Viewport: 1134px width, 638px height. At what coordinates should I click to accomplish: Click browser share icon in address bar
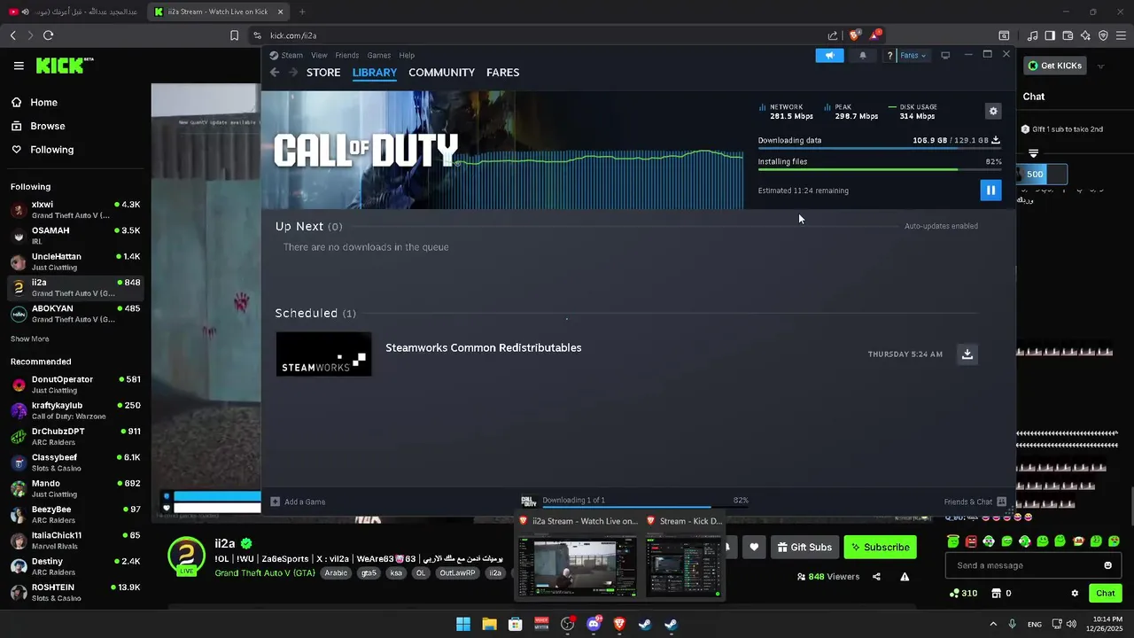(833, 35)
